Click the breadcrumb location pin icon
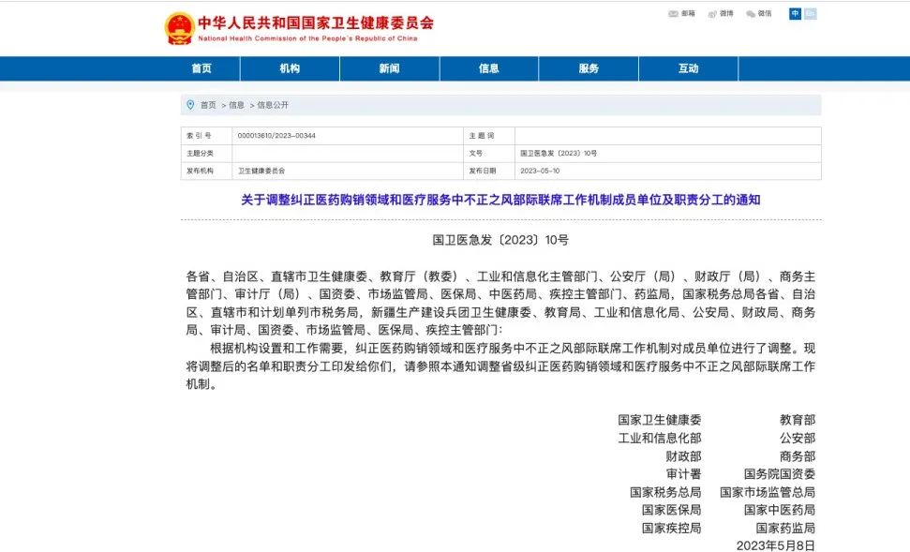The image size is (910, 552). pos(190,105)
